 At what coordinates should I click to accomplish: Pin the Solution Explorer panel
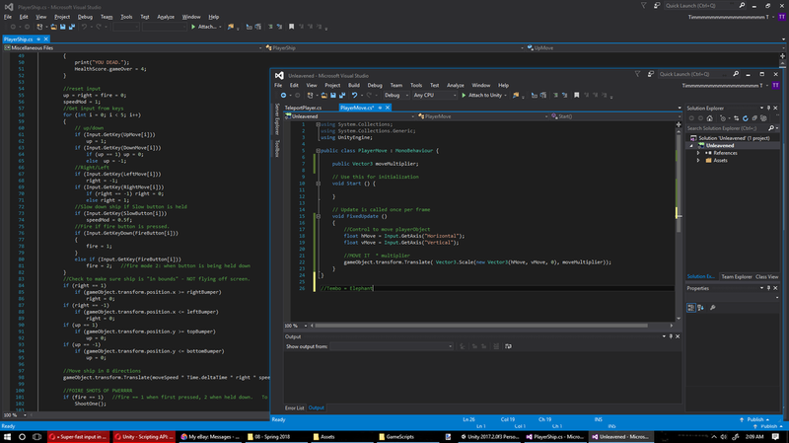(x=768, y=108)
